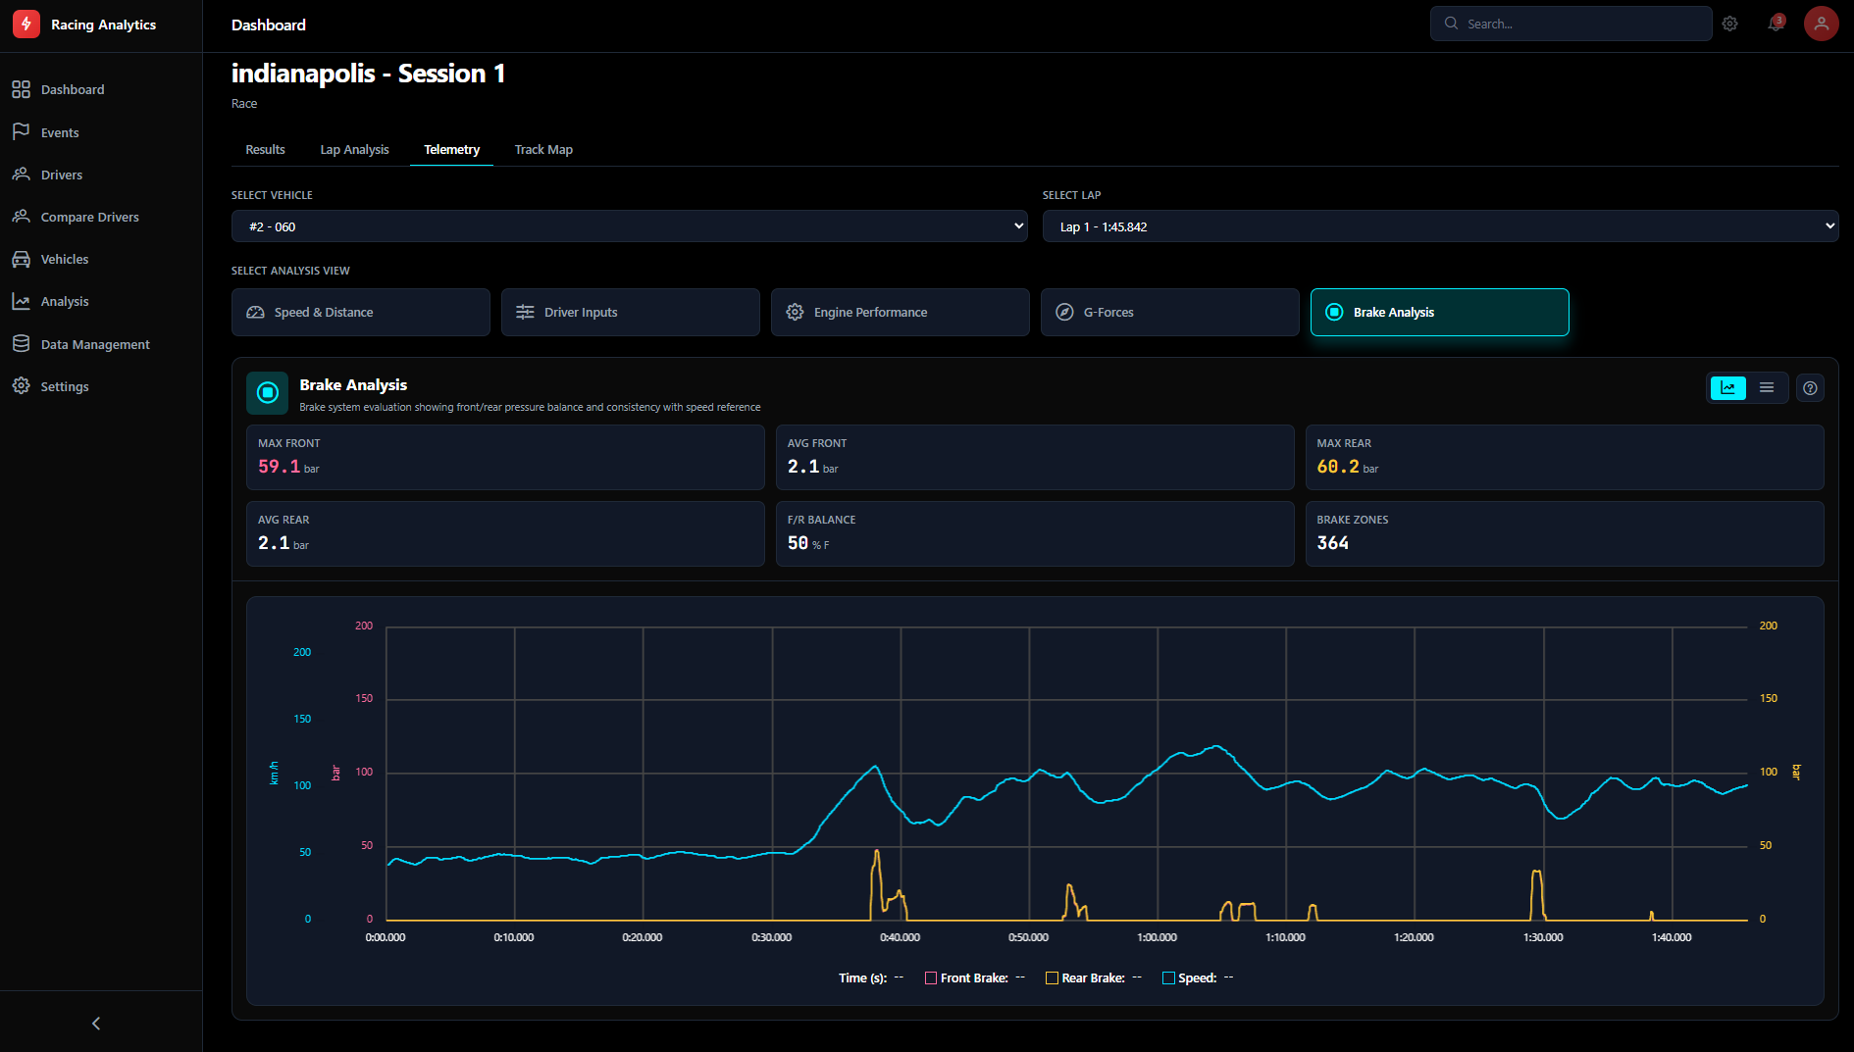Open notifications bell with badge
Screen dimensions: 1854x1052
click(1776, 24)
